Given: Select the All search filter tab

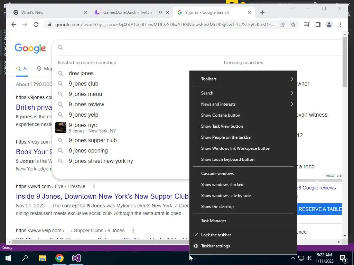Looking at the screenshot, I should coord(22,69).
